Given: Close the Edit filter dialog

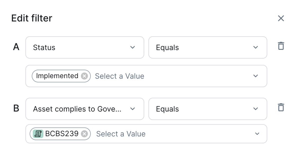Looking at the screenshot, I should tap(281, 18).
